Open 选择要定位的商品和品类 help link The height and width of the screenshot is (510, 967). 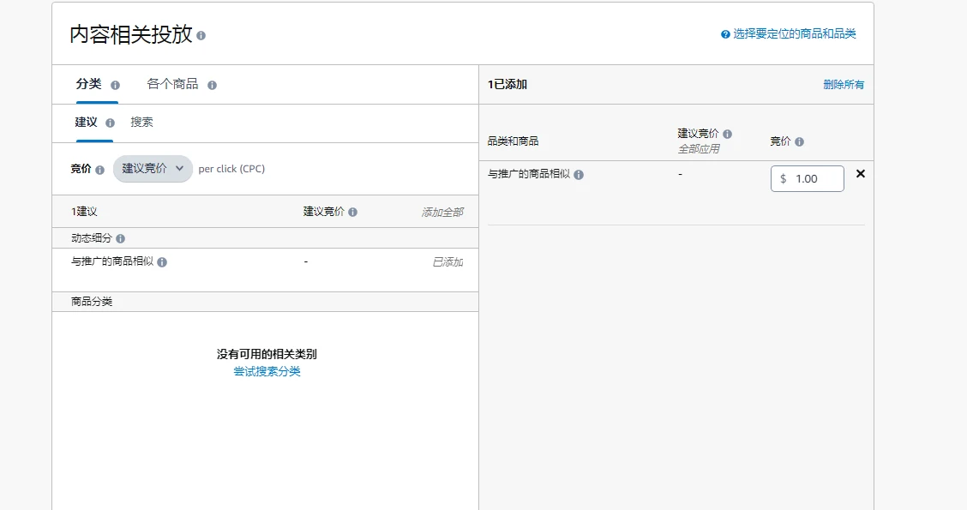point(794,34)
